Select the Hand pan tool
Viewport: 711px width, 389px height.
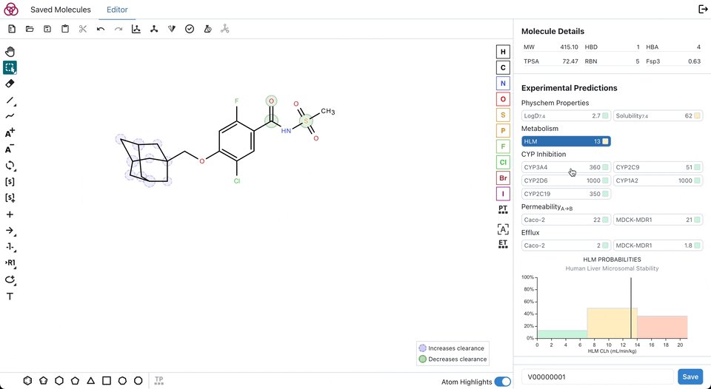[x=10, y=52]
